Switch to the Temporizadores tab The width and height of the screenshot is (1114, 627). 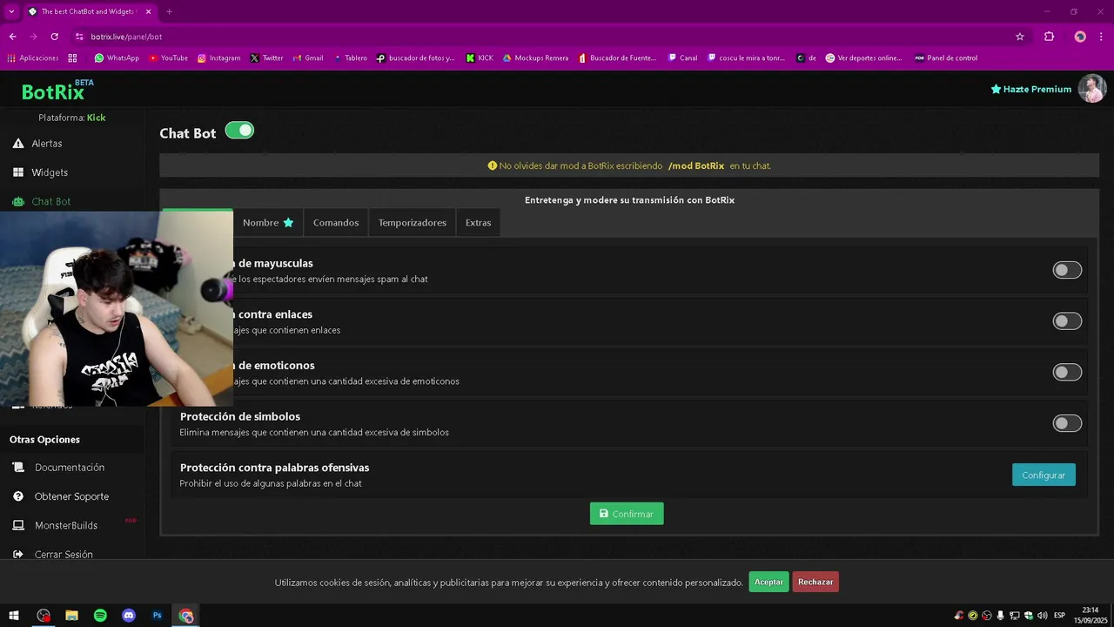click(413, 222)
